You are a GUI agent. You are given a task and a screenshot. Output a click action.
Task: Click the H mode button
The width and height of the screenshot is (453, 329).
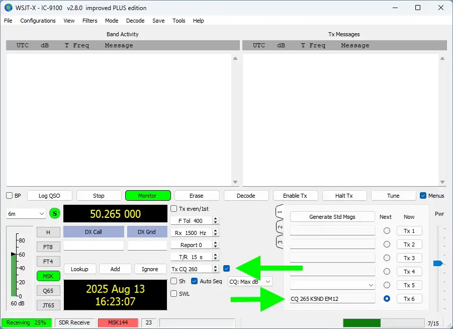48,232
